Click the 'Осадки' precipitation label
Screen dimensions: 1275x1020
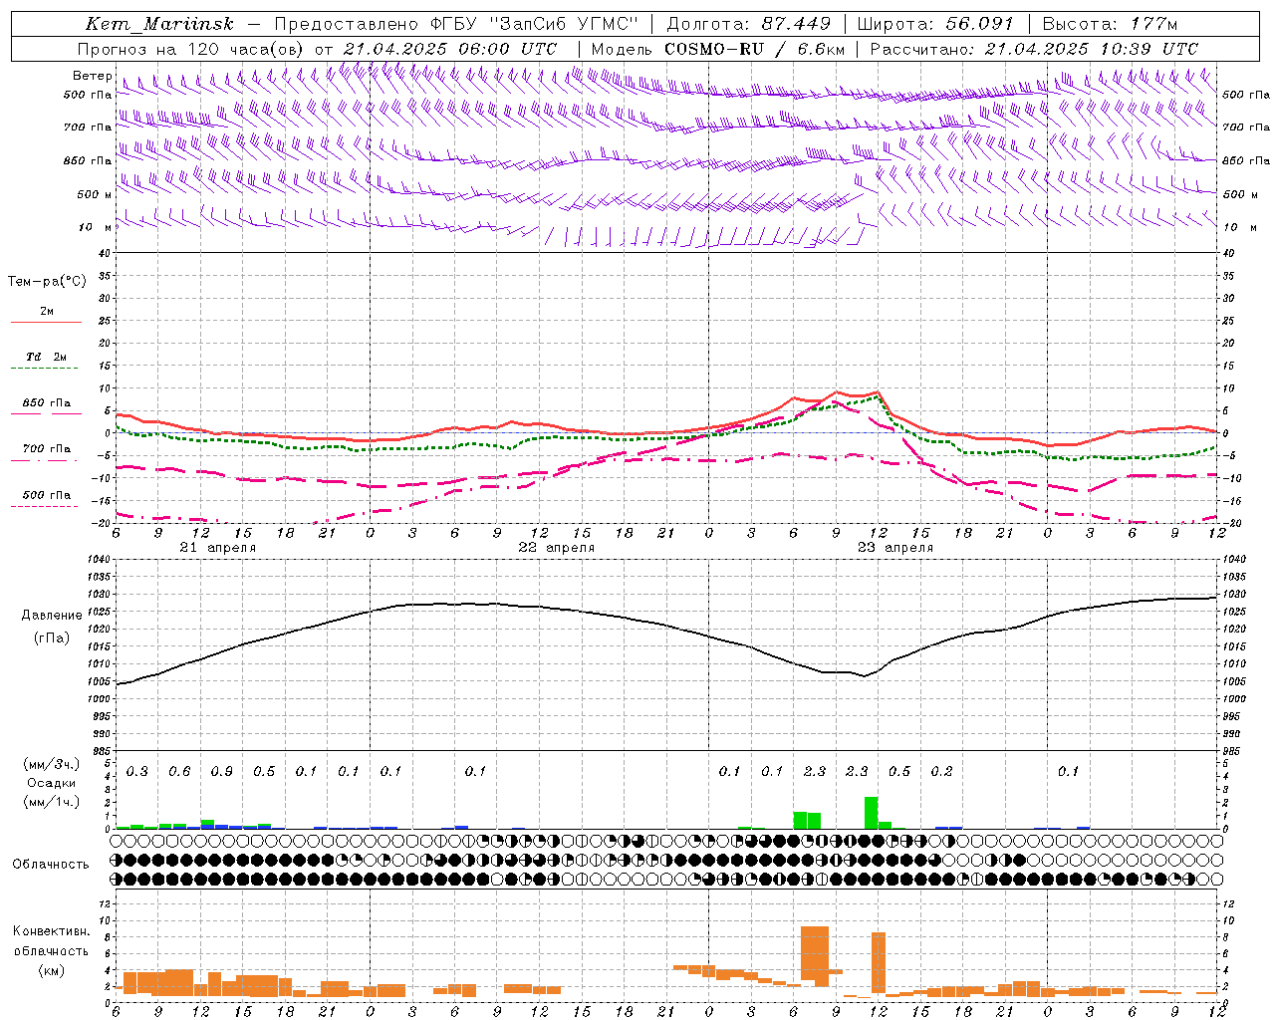click(50, 784)
